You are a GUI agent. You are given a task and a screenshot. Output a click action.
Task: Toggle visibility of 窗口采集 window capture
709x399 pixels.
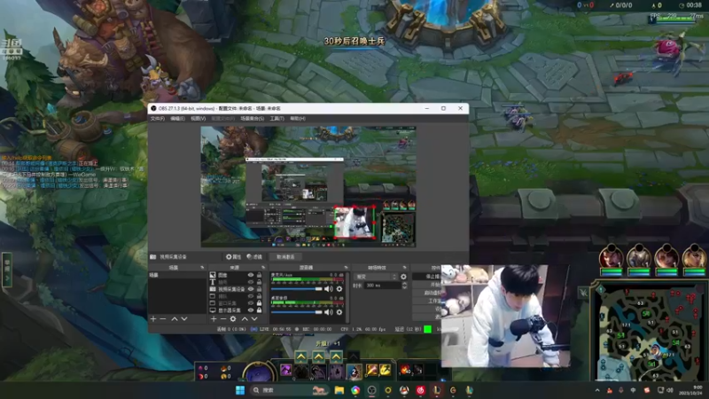251,303
